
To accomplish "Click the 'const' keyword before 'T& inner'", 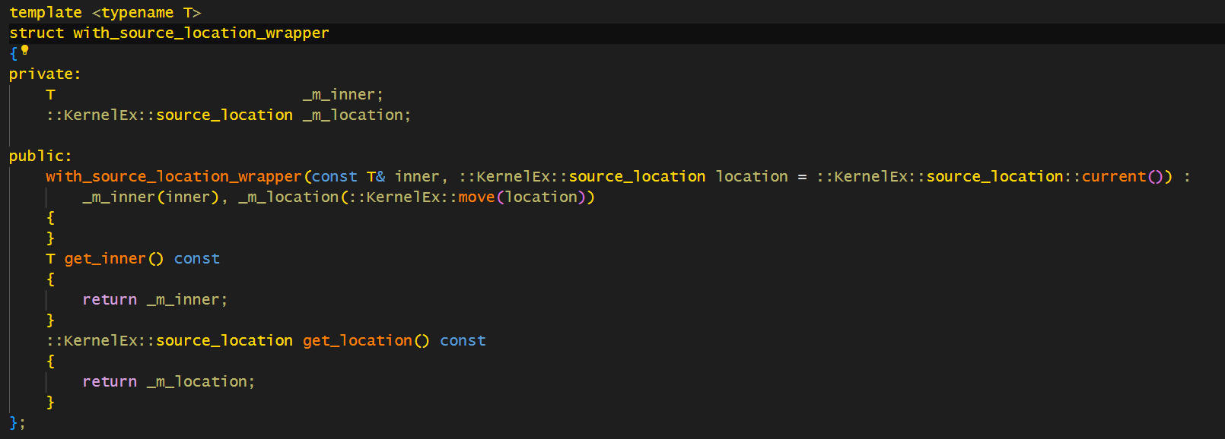I will 334,177.
